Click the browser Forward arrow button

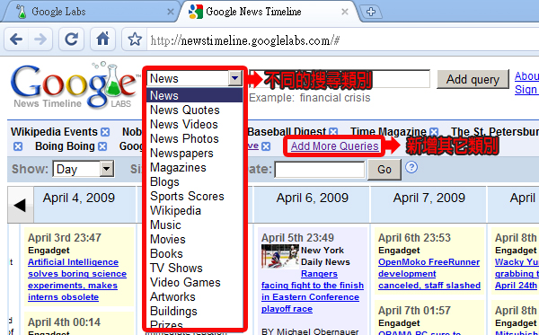40,40
